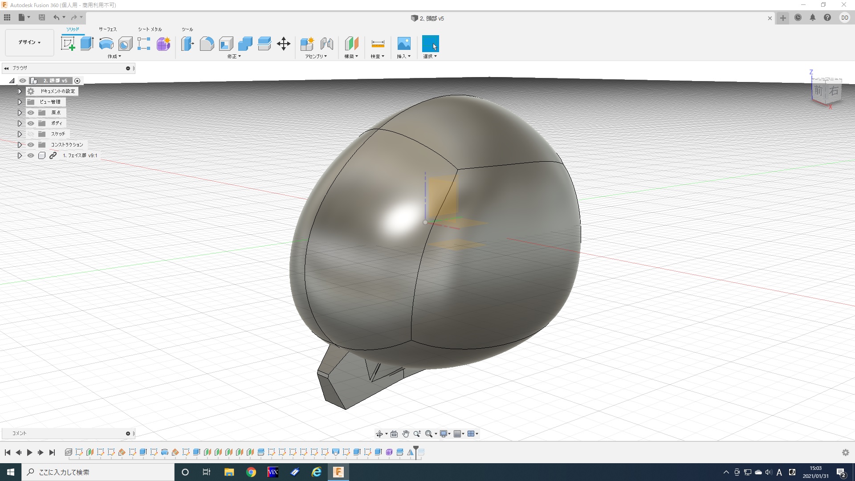
Task: Show the スケッチ folder via eye icon
Action: pos(31,134)
